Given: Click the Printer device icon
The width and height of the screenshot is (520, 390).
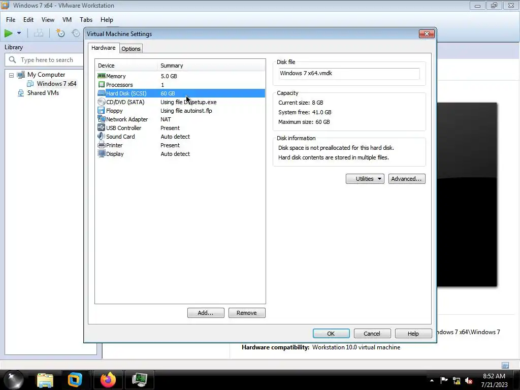Looking at the screenshot, I should (102, 145).
